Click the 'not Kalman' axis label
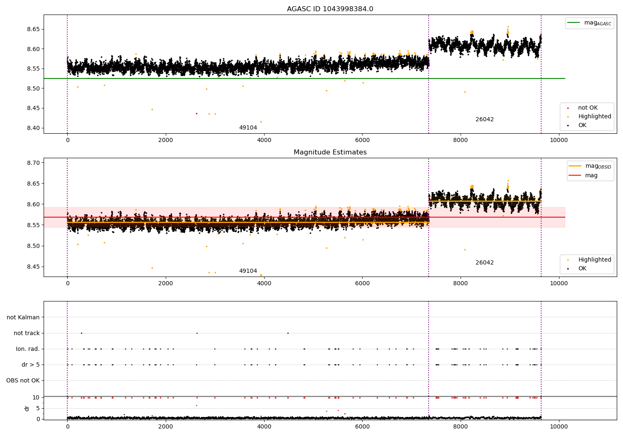This screenshot has width=623, height=436. (23, 318)
